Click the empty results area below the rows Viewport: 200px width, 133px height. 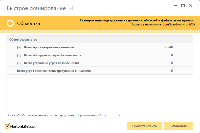pos(100,91)
